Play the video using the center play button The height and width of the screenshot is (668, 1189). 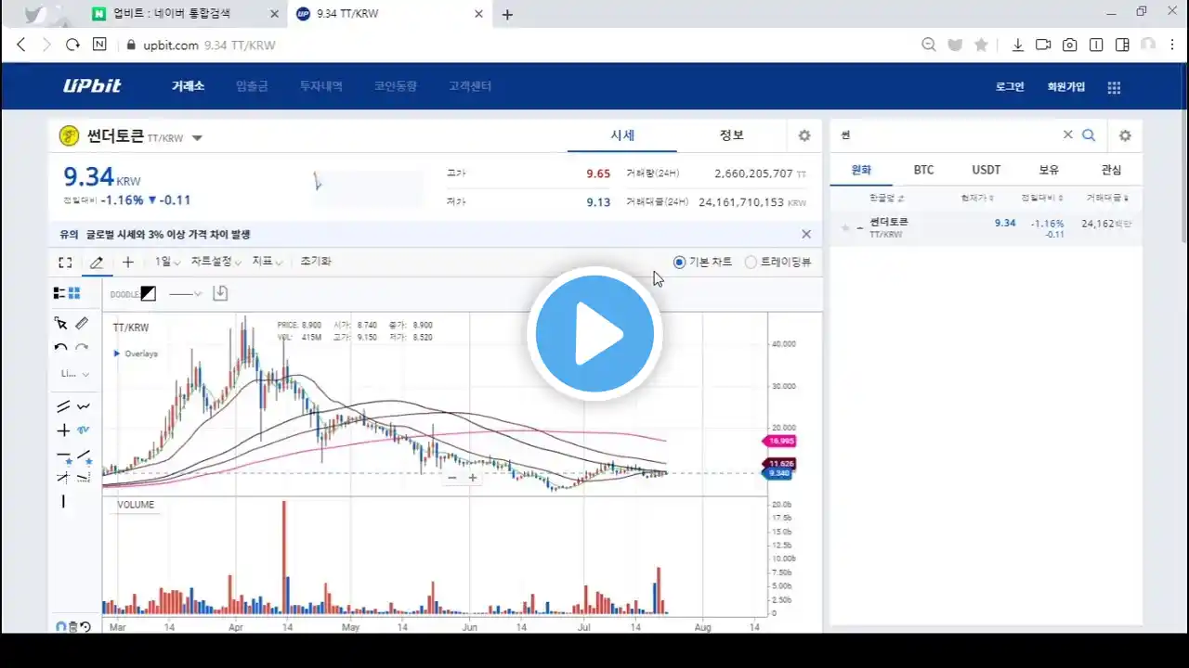pos(594,334)
